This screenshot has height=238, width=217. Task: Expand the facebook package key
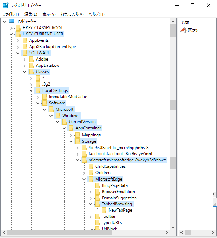click(x=78, y=154)
